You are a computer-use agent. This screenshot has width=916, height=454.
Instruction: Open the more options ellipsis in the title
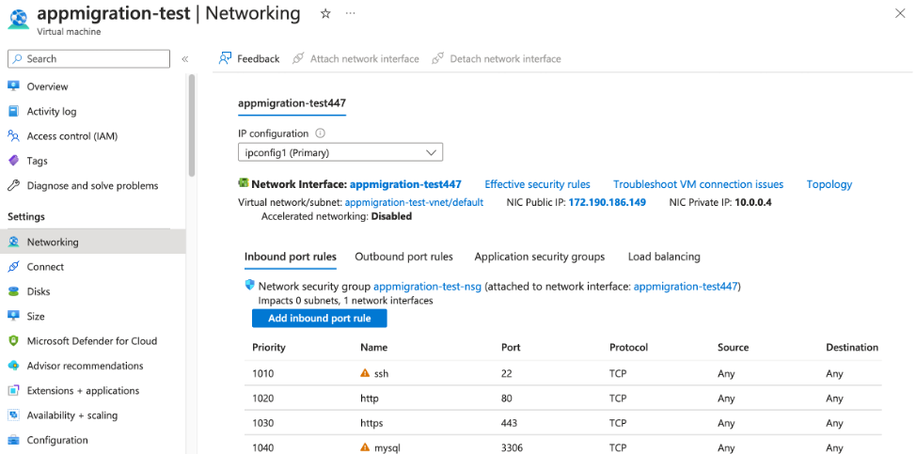coord(350,14)
